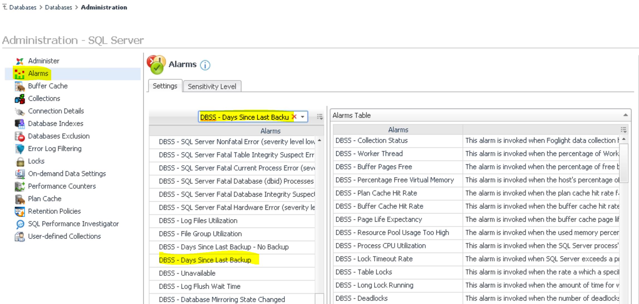639x304 pixels.
Task: Clear the alarm search with red X
Action: coord(294,117)
